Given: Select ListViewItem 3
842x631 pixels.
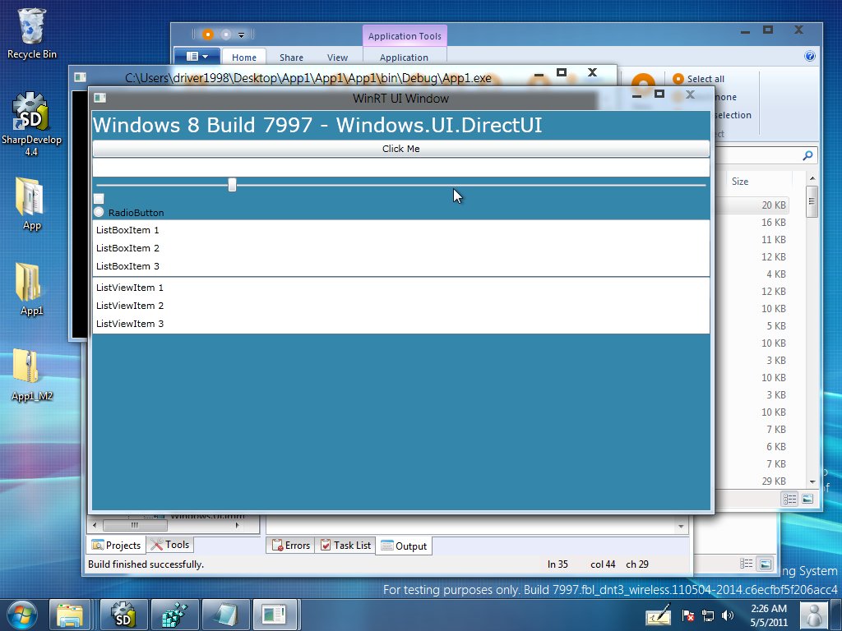Looking at the screenshot, I should click(400, 324).
